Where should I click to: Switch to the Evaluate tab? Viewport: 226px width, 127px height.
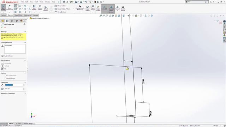[35, 15]
